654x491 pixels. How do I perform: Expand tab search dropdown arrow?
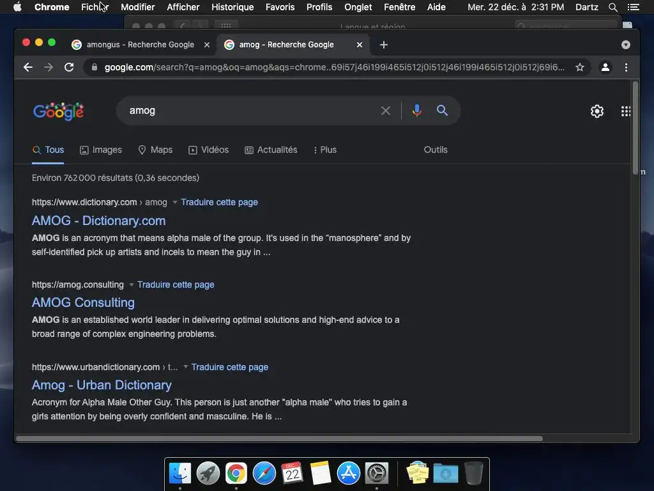[x=626, y=45]
